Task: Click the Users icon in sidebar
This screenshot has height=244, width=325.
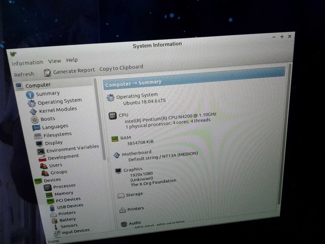Action: click(44, 166)
